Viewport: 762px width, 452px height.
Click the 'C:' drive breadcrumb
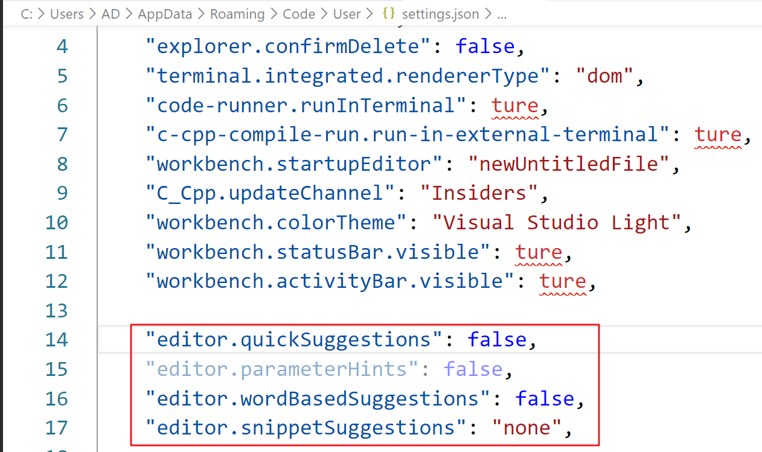tap(27, 14)
